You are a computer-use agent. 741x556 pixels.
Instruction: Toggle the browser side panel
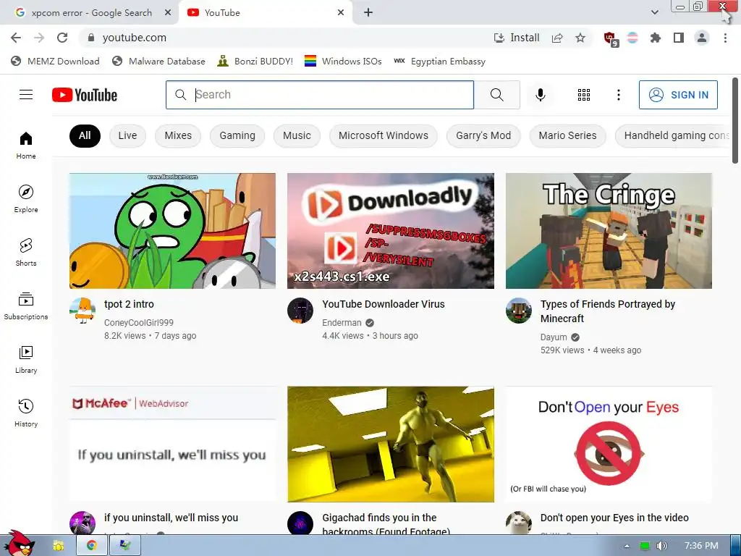679,38
